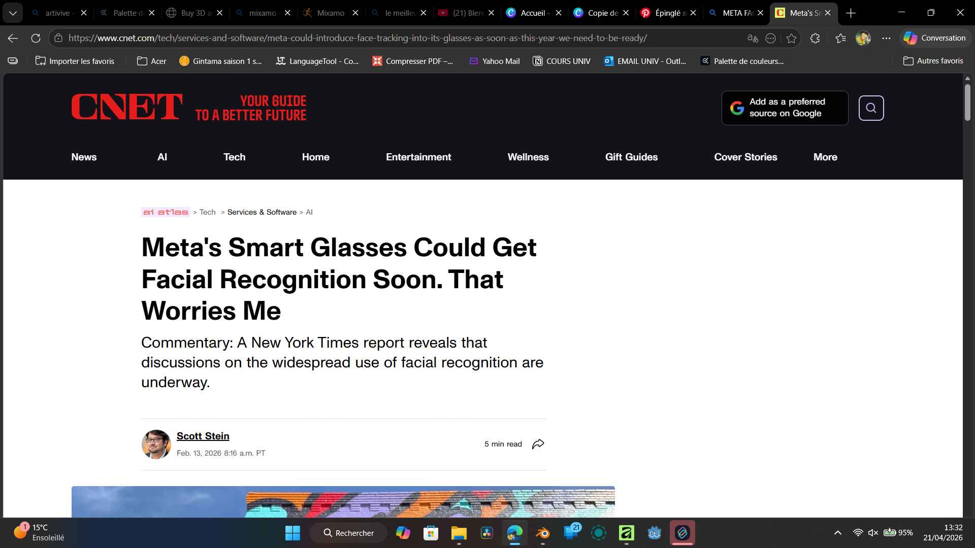Show hidden system tray icons
Screen dimensions: 975x548
(x=837, y=533)
